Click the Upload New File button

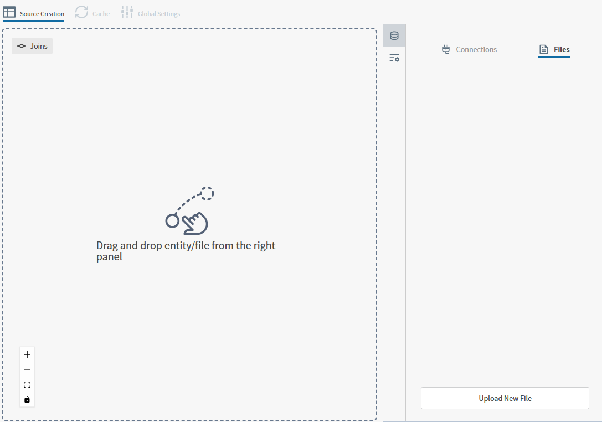[505, 398]
